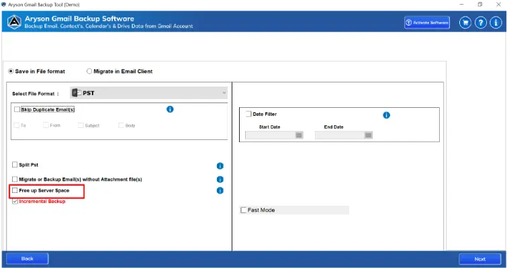Tick the To duplicate criterion checkbox

coord(17,125)
